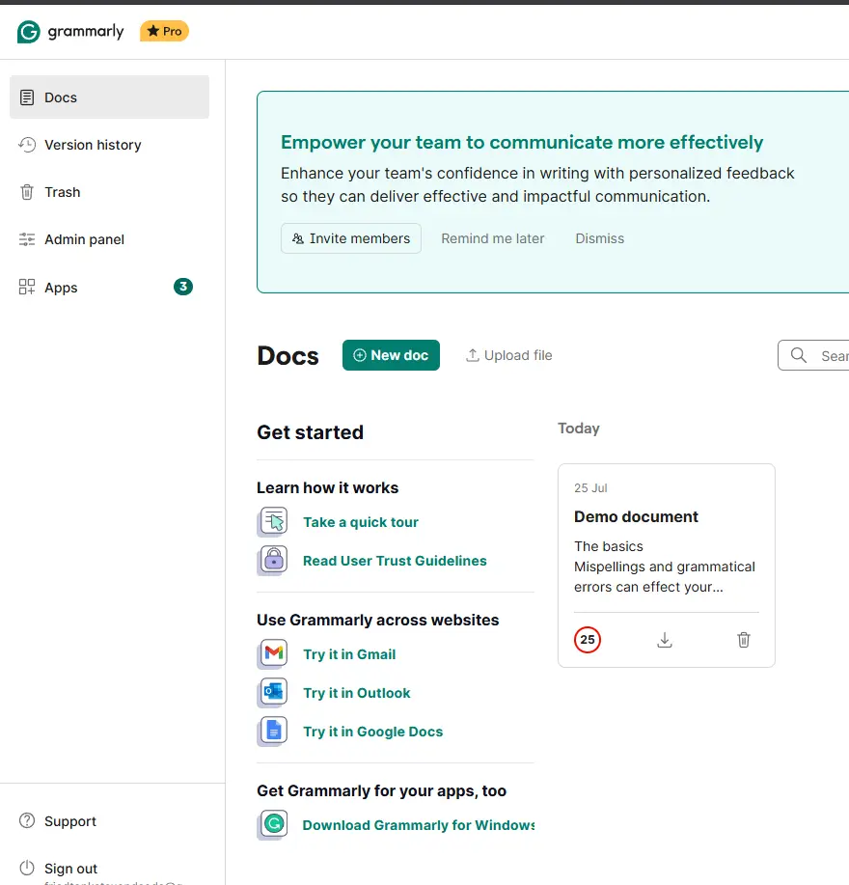Click the red 25 suggestions score circle
The height and width of the screenshot is (885, 849).
(x=588, y=640)
